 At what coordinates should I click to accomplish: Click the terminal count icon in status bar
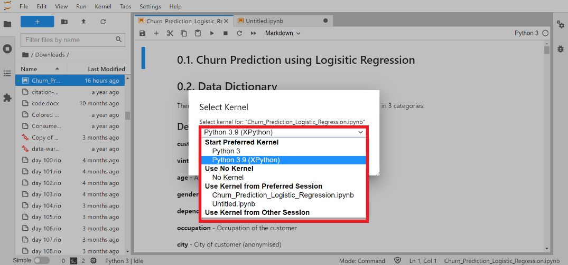coord(74,261)
